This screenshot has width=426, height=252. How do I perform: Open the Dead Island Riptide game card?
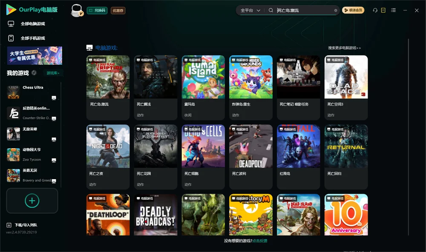108,87
